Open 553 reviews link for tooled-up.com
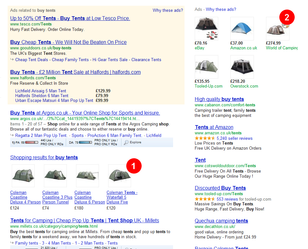This screenshot has height=249, width=308. [227, 199]
